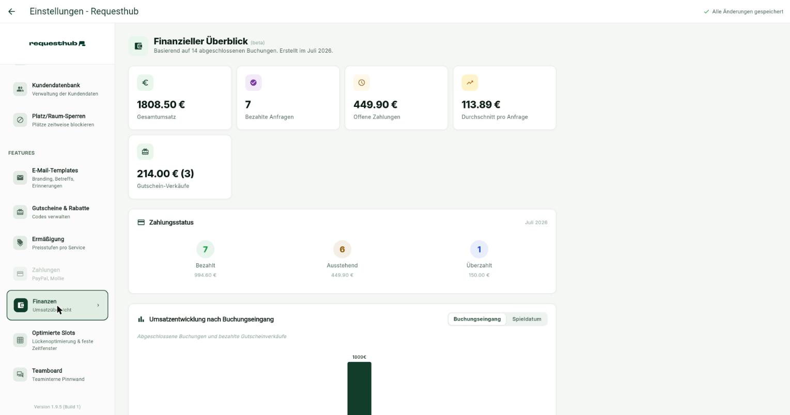Click the E-Mail-Templates envelope icon
The image size is (790, 415).
pos(20,178)
